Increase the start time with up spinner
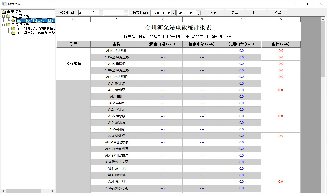 126,12
